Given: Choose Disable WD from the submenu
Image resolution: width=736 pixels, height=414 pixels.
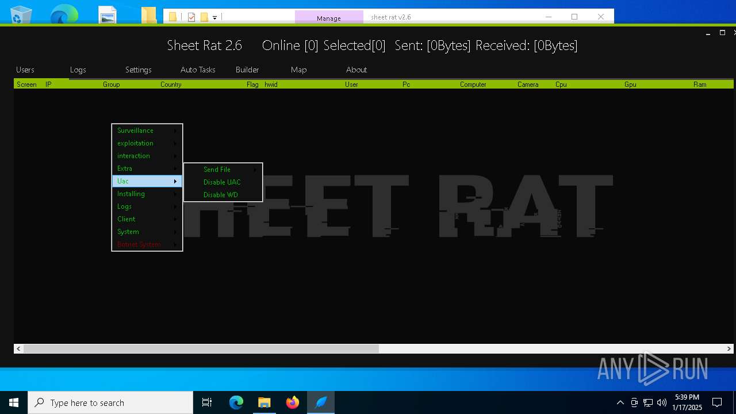Looking at the screenshot, I should point(223,195).
